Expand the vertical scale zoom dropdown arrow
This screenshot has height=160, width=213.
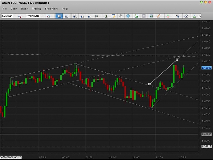(101, 16)
